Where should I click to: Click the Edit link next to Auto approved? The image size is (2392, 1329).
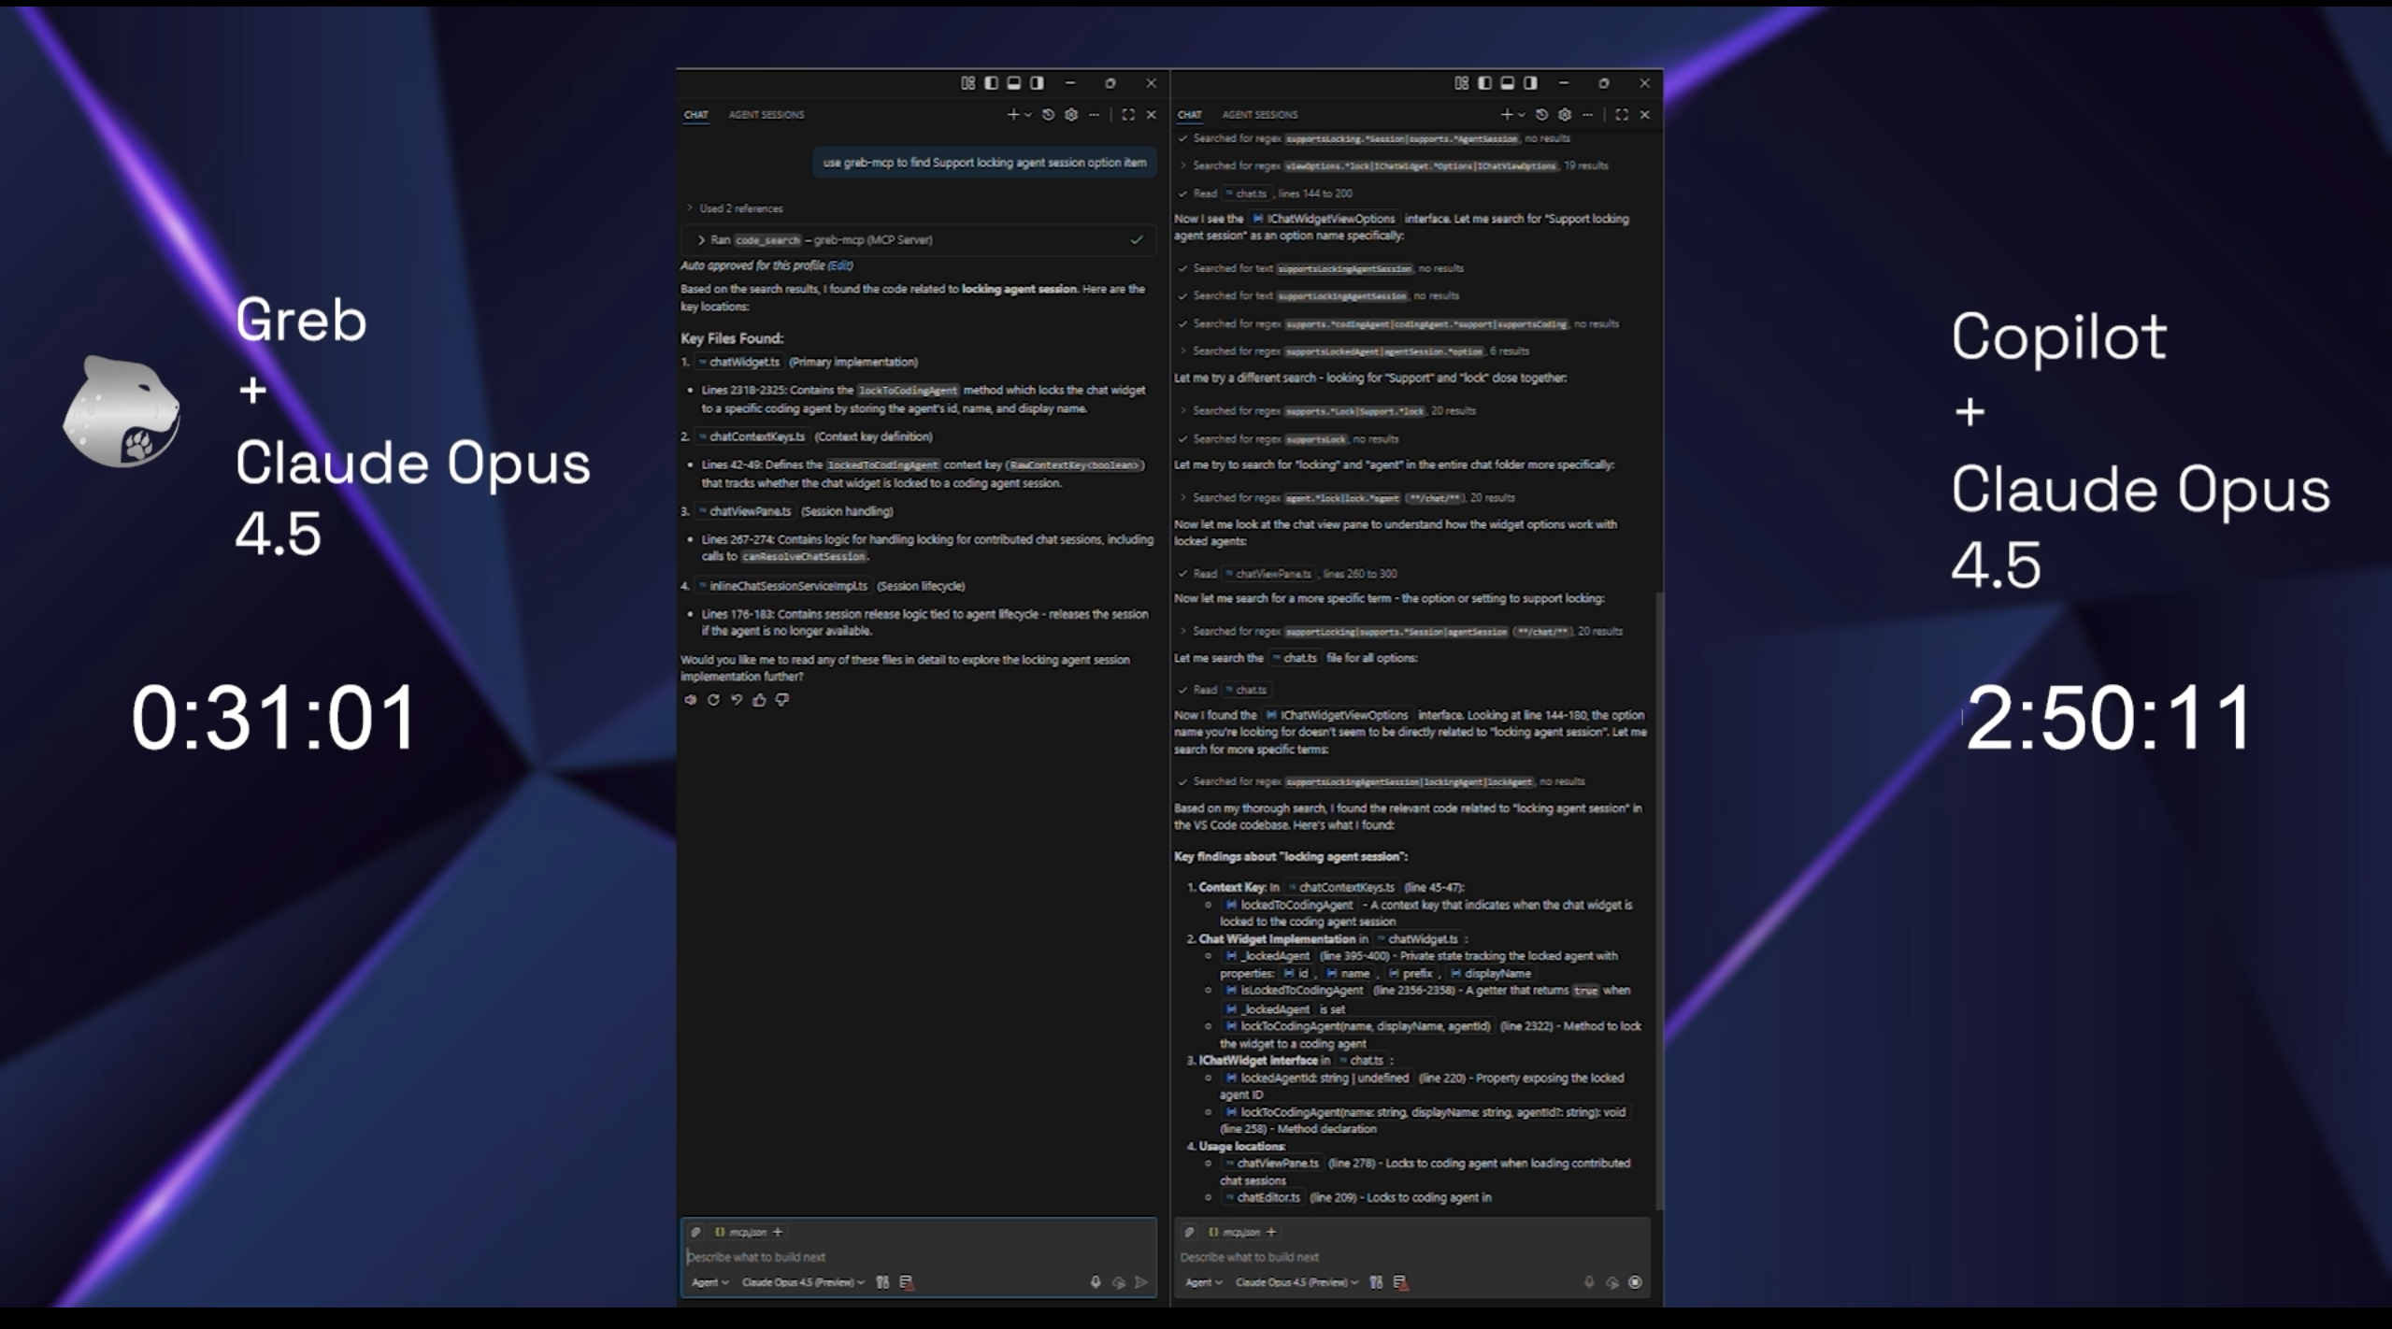839,265
